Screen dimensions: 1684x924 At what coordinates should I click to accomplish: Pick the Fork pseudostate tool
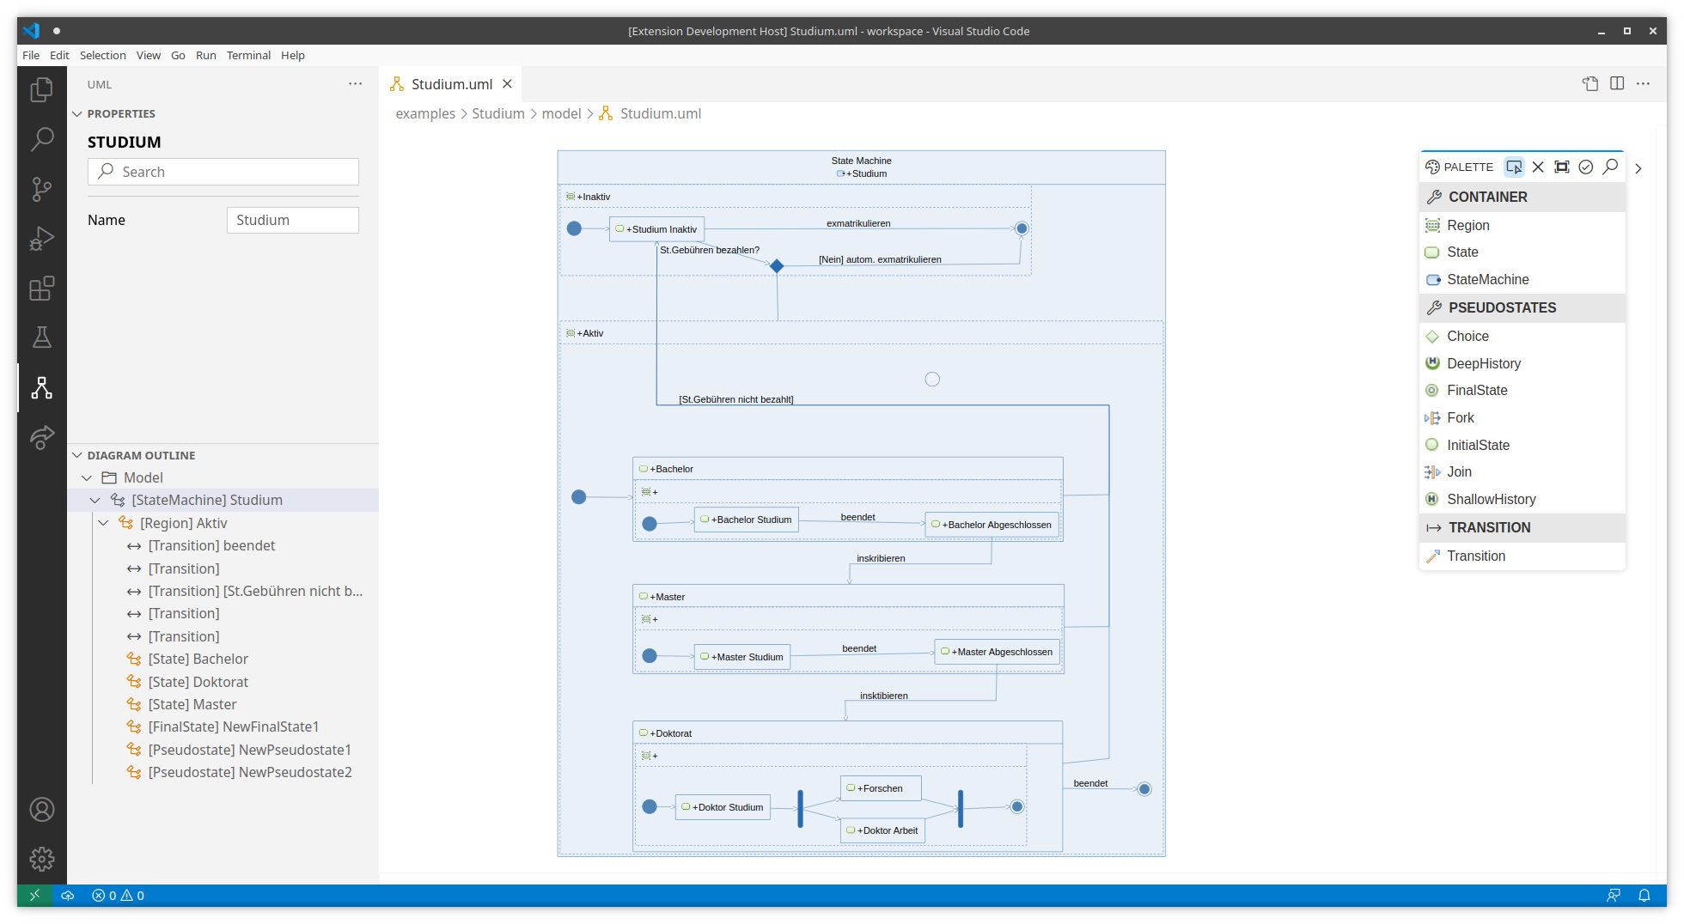(x=1522, y=417)
